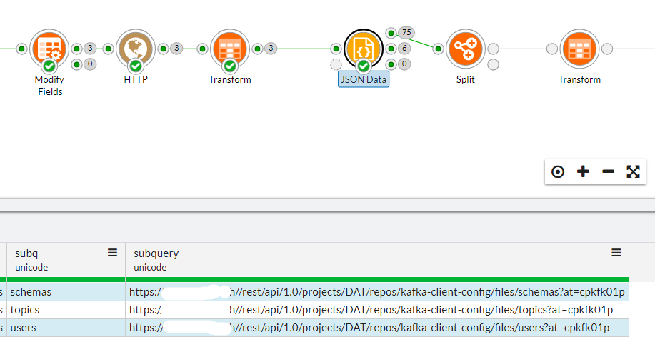This screenshot has width=655, height=352.
Task: Click the JSON Data output count 75
Action: tap(406, 33)
